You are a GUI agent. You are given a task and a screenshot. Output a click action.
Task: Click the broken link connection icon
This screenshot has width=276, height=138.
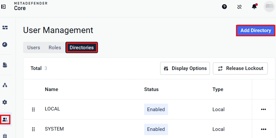pyautogui.click(x=240, y=7)
